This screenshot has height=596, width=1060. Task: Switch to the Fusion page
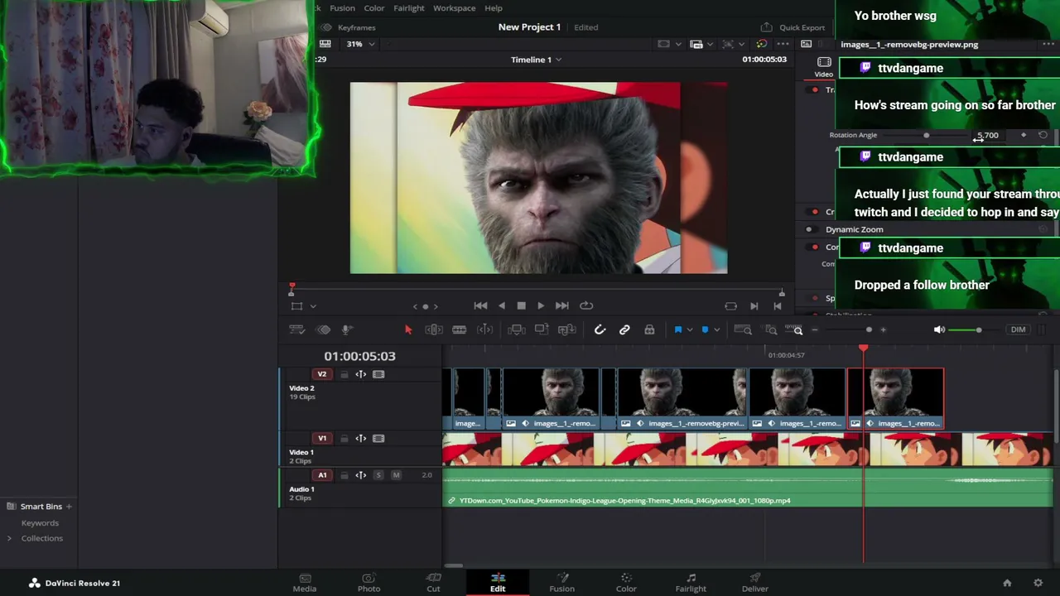561,583
